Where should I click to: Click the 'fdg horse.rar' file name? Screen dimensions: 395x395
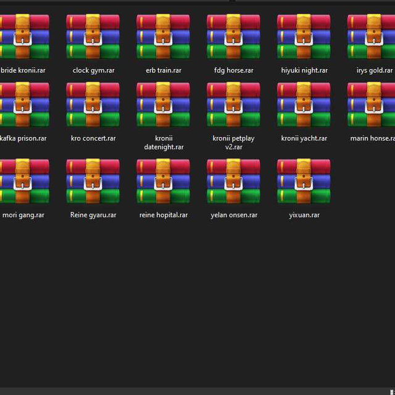click(x=234, y=70)
